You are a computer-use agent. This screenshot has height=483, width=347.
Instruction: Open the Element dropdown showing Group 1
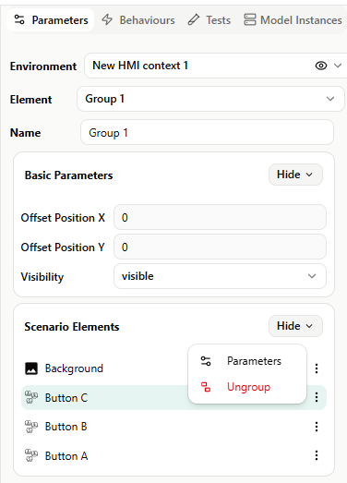tap(210, 99)
